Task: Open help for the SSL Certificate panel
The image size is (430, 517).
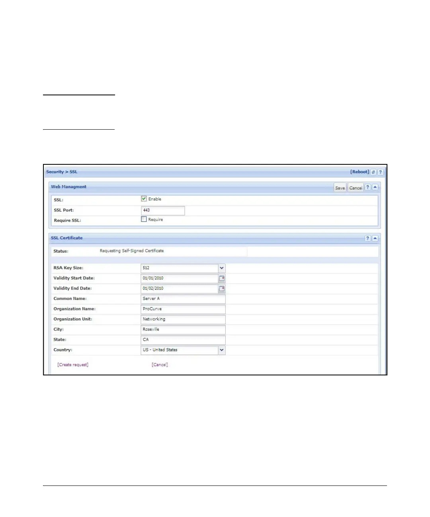Action: (368, 238)
